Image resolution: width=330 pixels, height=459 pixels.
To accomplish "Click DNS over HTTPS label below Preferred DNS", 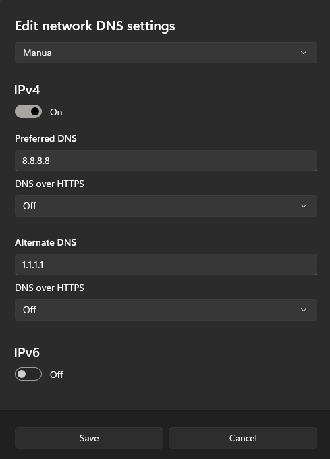I will click(49, 184).
